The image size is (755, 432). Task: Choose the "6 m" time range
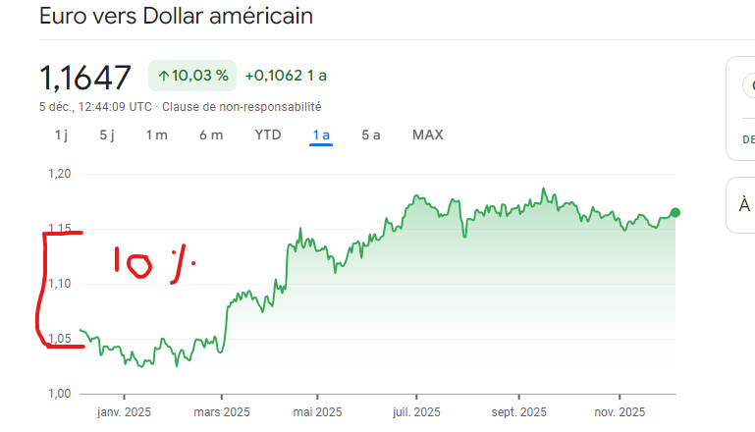click(x=210, y=135)
